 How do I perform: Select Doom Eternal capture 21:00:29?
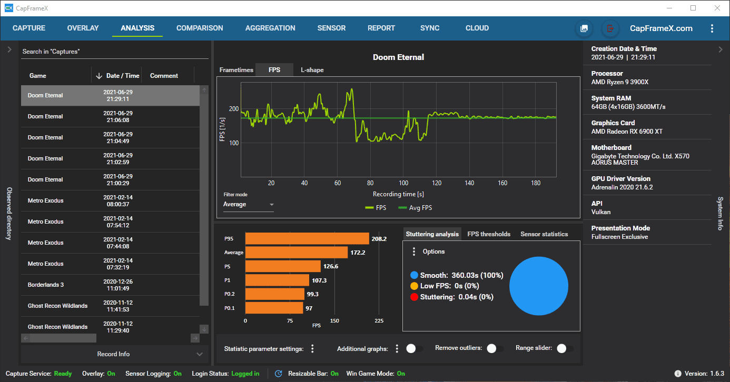tap(111, 180)
